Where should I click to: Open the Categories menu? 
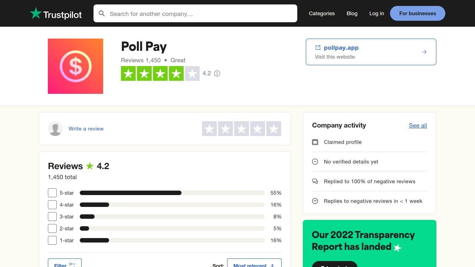pyautogui.click(x=321, y=13)
